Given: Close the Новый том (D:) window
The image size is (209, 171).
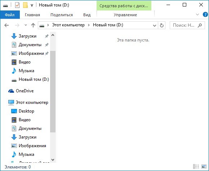Looking at the screenshot, I should [201, 5].
